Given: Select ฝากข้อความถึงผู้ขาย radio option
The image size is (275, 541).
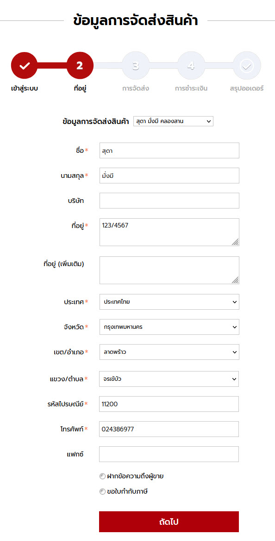Looking at the screenshot, I should coord(102,476).
